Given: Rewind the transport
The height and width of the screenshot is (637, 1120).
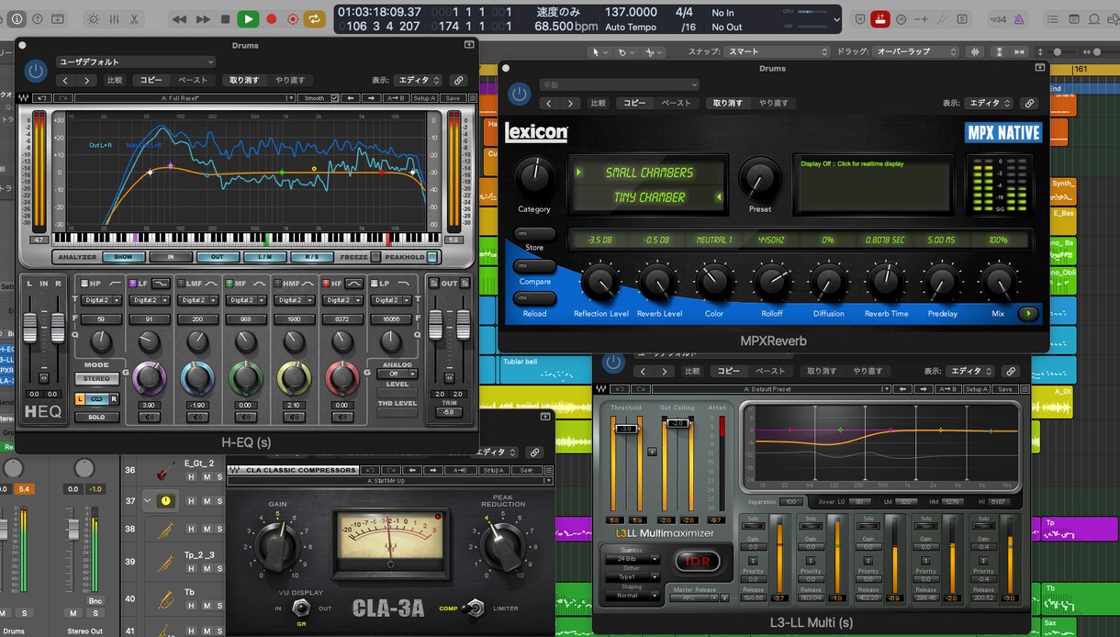Looking at the screenshot, I should pos(179,18).
